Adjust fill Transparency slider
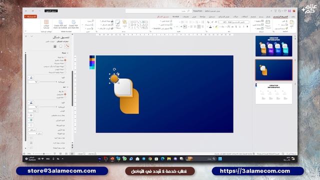The height and width of the screenshot is (180, 320). pos(48,82)
